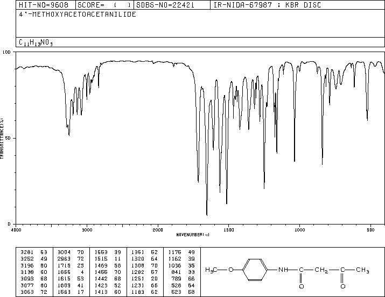The image size is (385, 297).
Task: Select the 3004 wavenumber value
Action: coord(64,252)
